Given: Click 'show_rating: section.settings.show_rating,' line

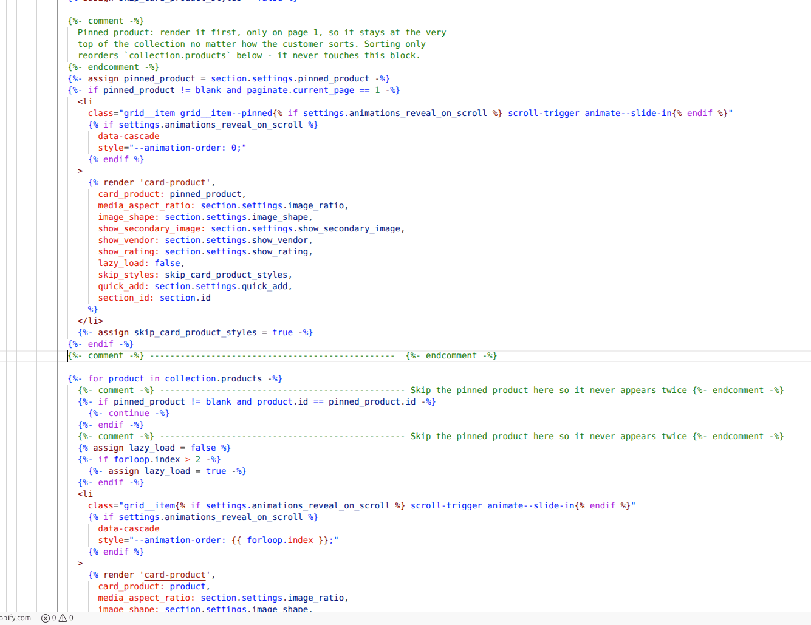Looking at the screenshot, I should click(x=205, y=251).
